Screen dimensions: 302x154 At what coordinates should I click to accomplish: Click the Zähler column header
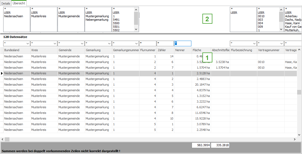click(165, 50)
